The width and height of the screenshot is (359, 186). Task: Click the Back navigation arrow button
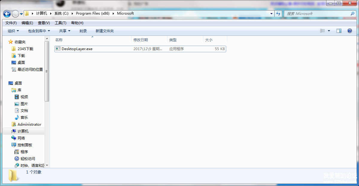7,14
